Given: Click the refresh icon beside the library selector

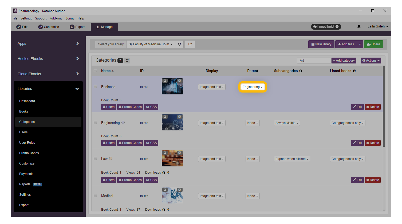Looking at the screenshot, I should [x=179, y=44].
